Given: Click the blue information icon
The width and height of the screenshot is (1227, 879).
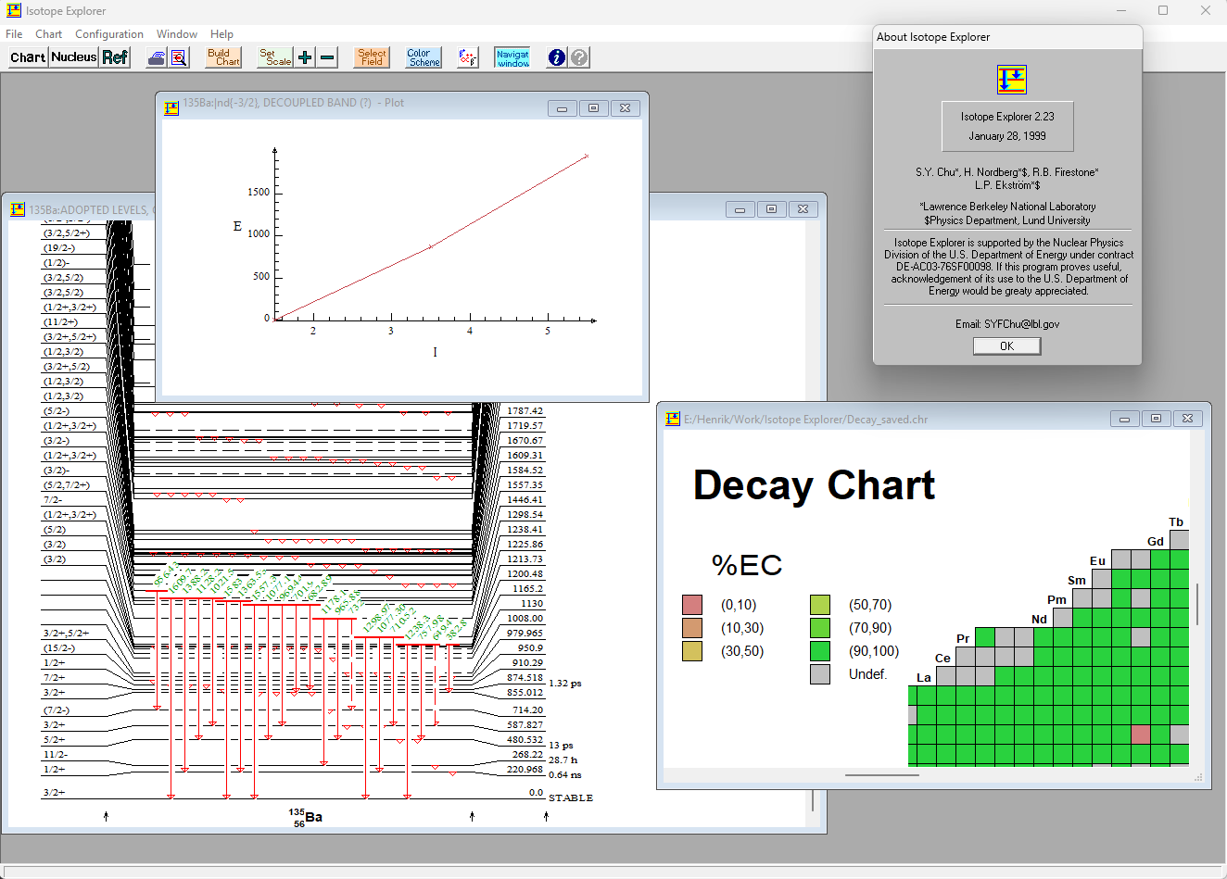Looking at the screenshot, I should pos(555,57).
